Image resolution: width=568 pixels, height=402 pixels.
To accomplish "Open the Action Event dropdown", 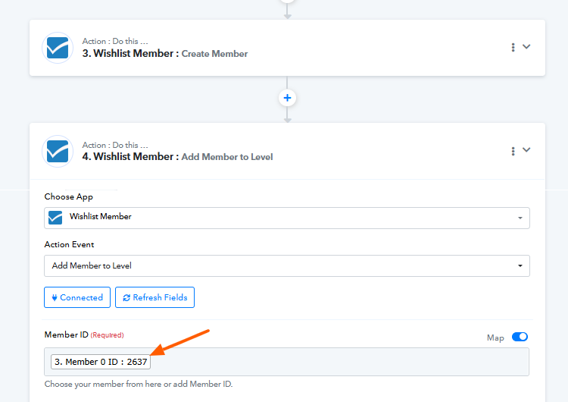I will click(x=287, y=265).
